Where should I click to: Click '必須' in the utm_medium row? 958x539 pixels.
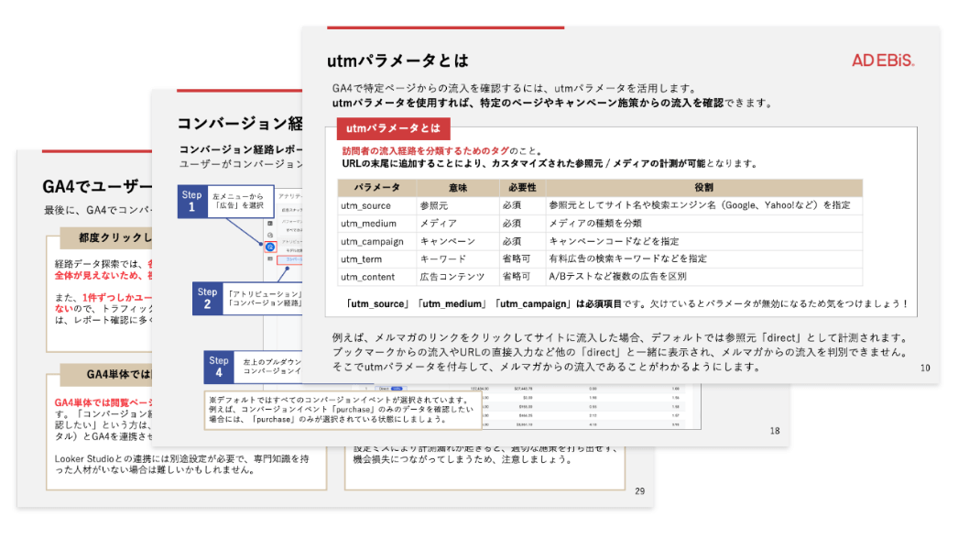(511, 224)
